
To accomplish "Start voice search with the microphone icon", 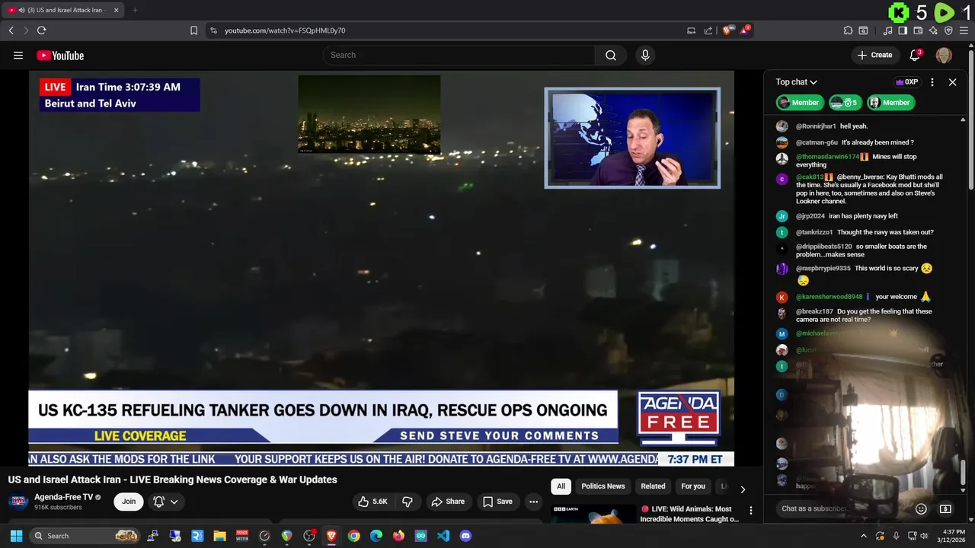I will [645, 55].
